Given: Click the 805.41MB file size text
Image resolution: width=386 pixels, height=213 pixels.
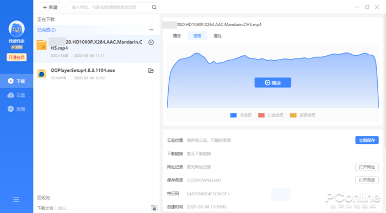Looking at the screenshot, I should pos(59,56).
